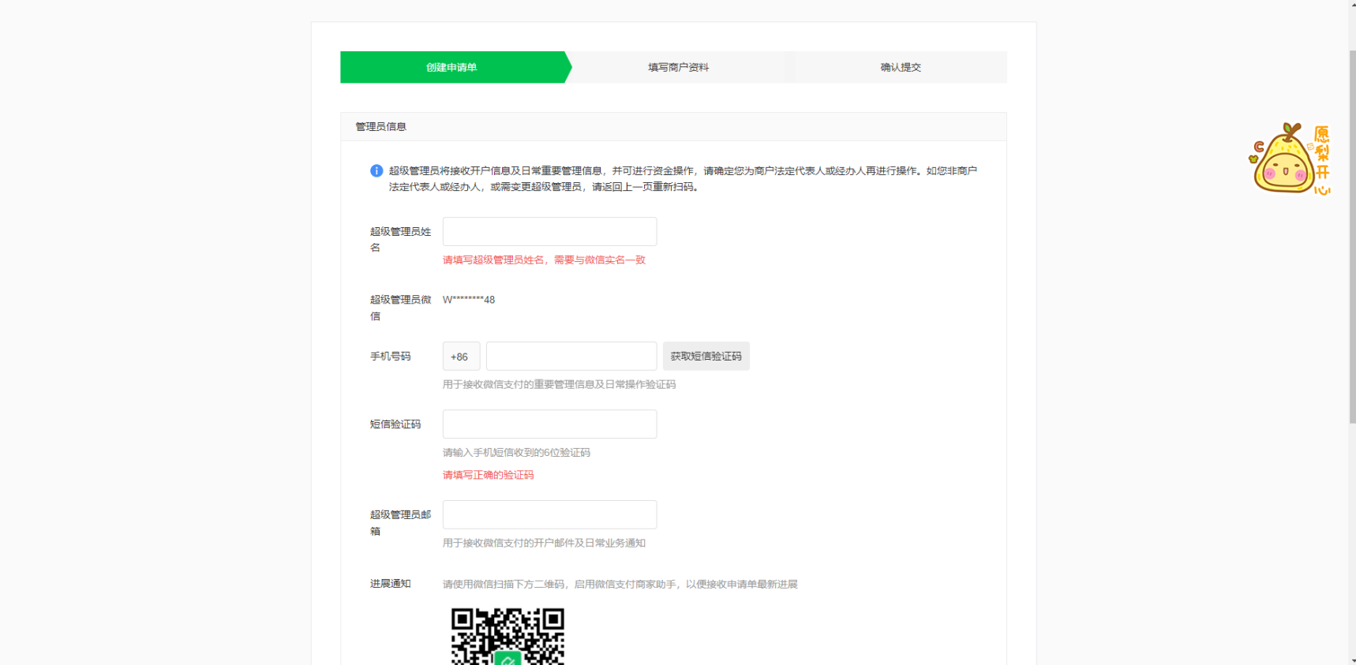The height and width of the screenshot is (665, 1356).
Task: Click the scrollbar down arrow
Action: [1352, 660]
